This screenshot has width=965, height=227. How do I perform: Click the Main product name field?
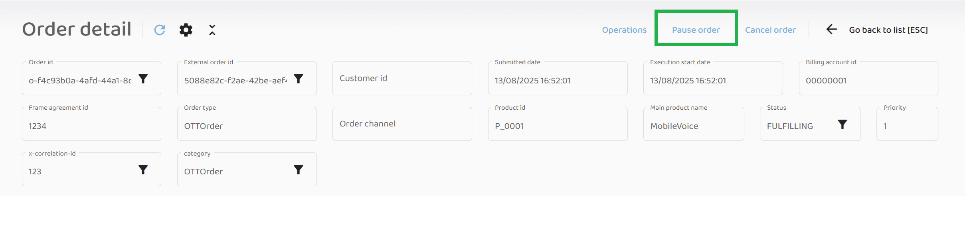click(x=693, y=126)
